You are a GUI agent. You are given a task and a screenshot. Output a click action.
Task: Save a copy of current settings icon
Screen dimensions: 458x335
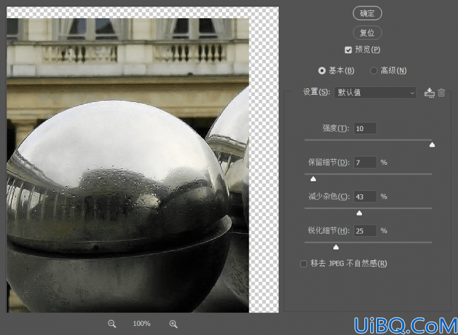429,93
